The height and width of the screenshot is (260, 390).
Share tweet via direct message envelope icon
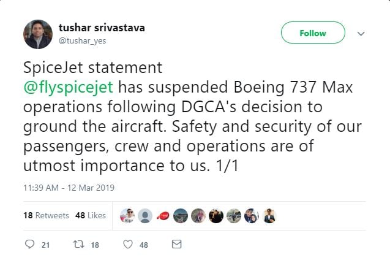click(x=176, y=244)
